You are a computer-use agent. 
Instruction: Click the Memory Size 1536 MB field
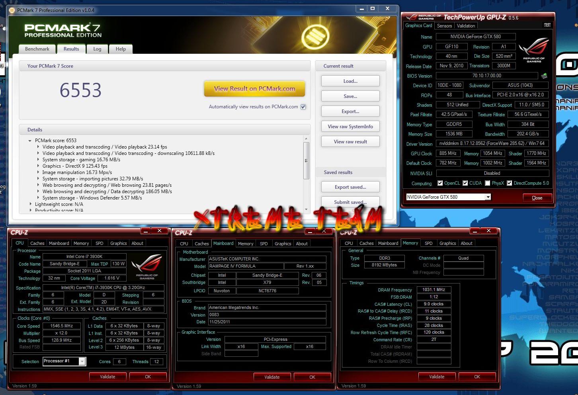[454, 134]
